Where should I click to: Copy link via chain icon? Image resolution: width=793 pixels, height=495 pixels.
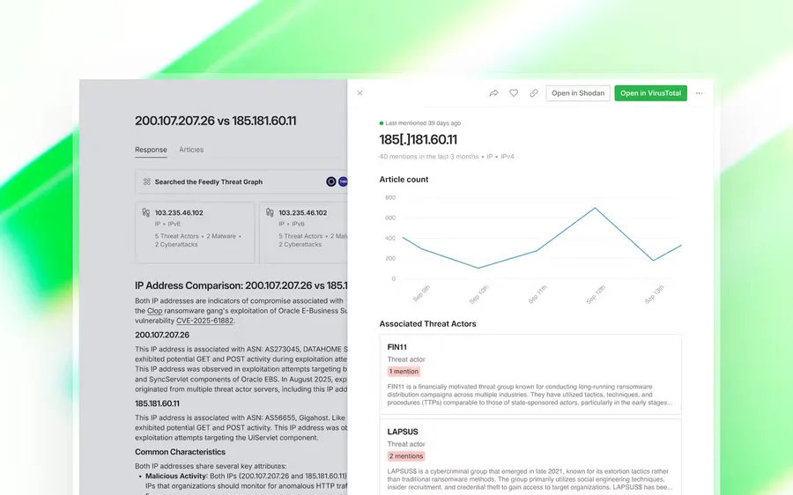pos(534,93)
